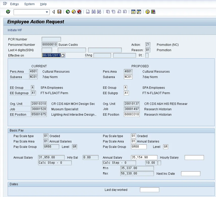
Task: Open the date picker beside Effective on
Action: pyautogui.click(x=63, y=56)
